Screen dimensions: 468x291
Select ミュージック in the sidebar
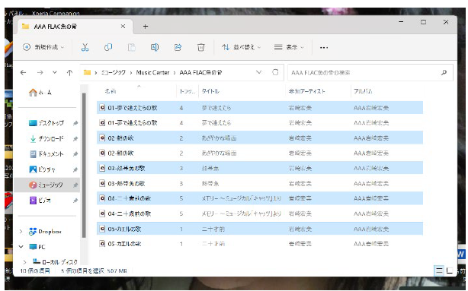coord(46,185)
